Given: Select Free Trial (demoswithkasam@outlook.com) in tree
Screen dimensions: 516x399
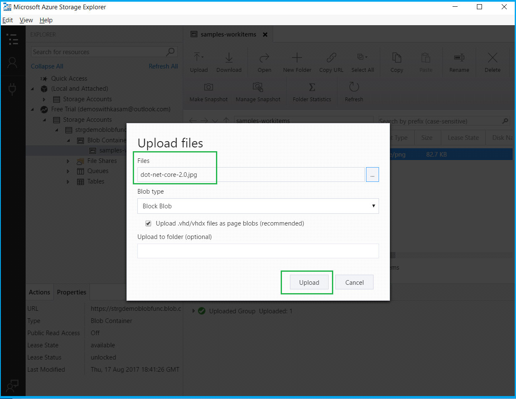Looking at the screenshot, I should [x=111, y=110].
